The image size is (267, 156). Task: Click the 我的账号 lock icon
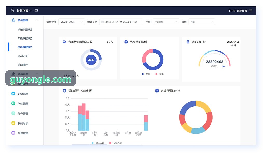(13, 123)
